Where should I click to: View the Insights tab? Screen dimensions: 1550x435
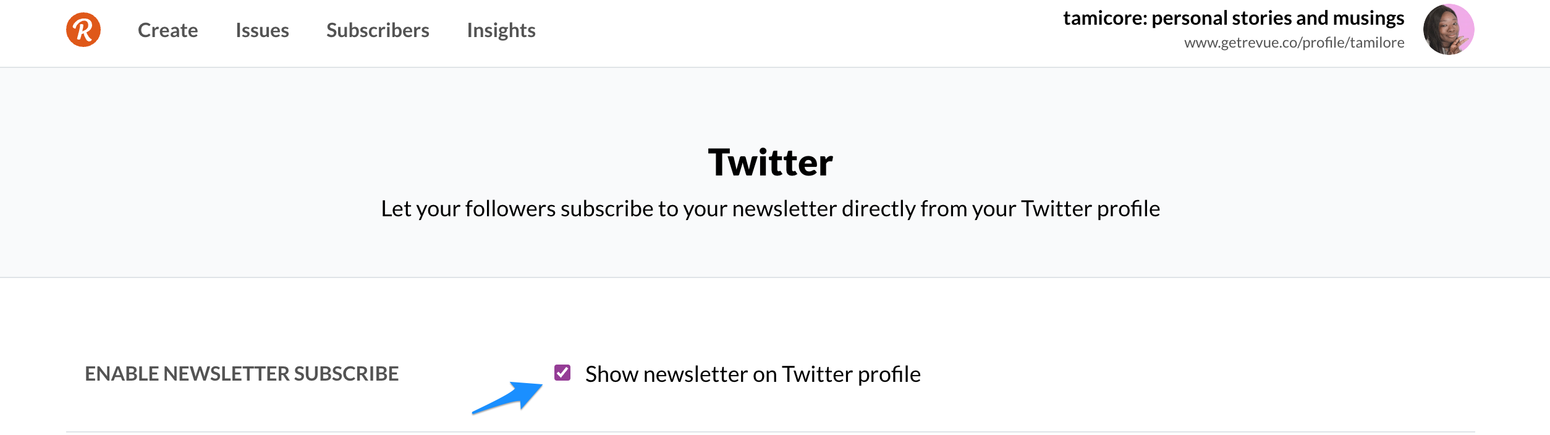[x=501, y=30]
